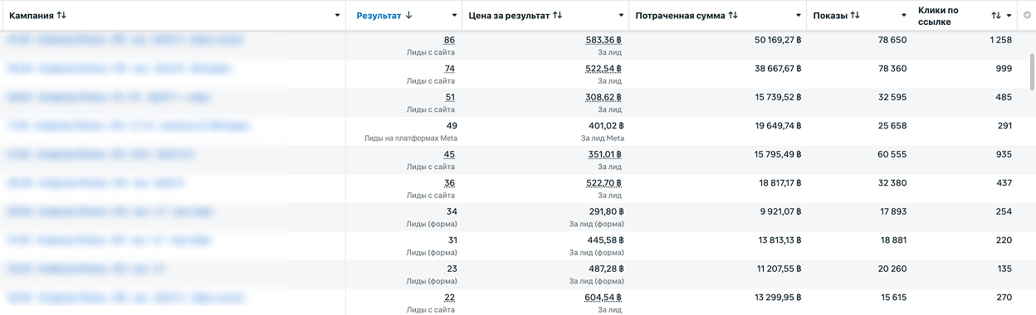Open Потраченная сумма column dropdown arrow
The width and height of the screenshot is (1036, 315).
pos(799,16)
